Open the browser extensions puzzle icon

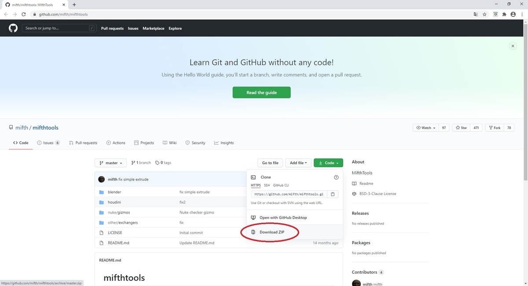point(504,14)
